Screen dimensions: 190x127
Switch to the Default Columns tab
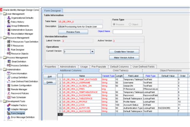[x=119, y=67]
